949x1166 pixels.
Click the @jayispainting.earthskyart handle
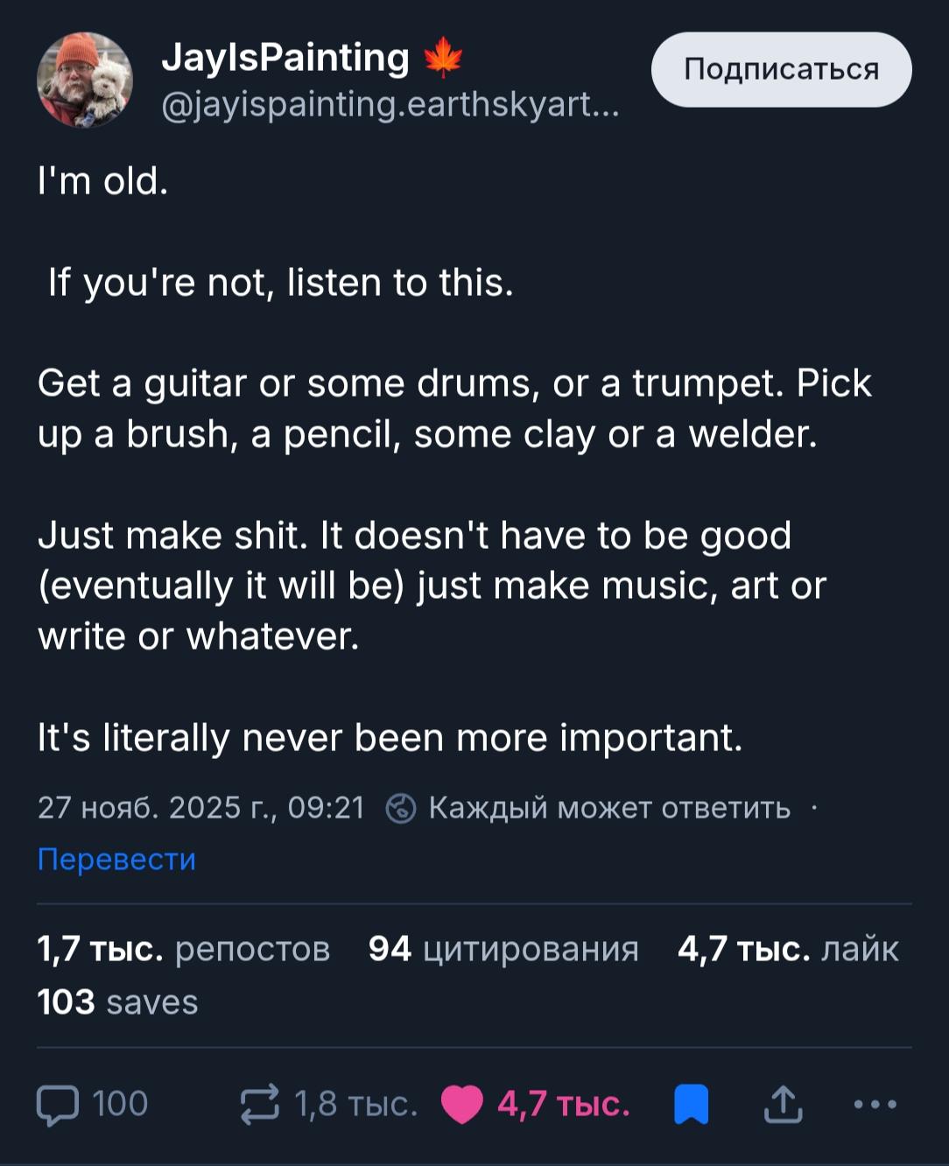(x=390, y=105)
